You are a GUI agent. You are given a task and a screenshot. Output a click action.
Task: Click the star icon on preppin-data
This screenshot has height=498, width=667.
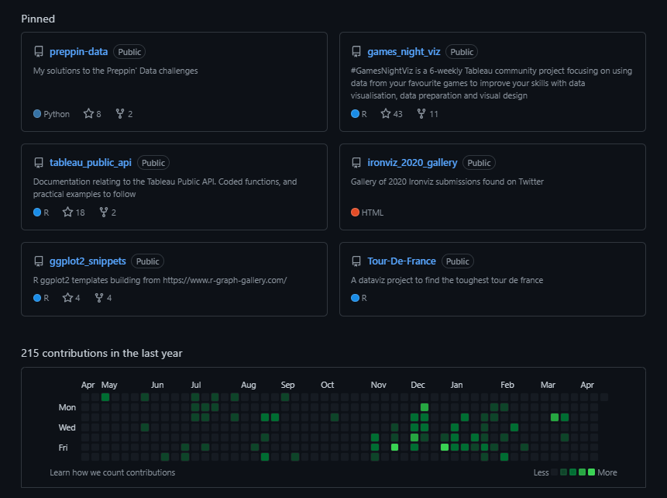88,114
